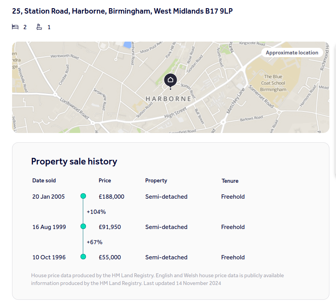Click the Approximate location badge
The width and height of the screenshot is (336, 306).
pos(292,52)
